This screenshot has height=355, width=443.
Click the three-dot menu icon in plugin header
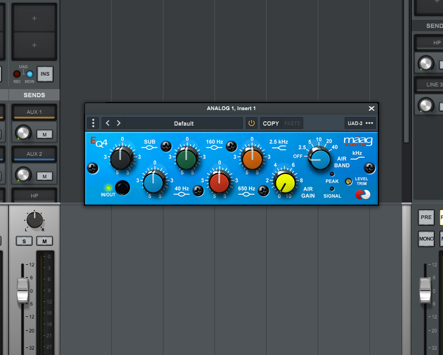(x=93, y=123)
